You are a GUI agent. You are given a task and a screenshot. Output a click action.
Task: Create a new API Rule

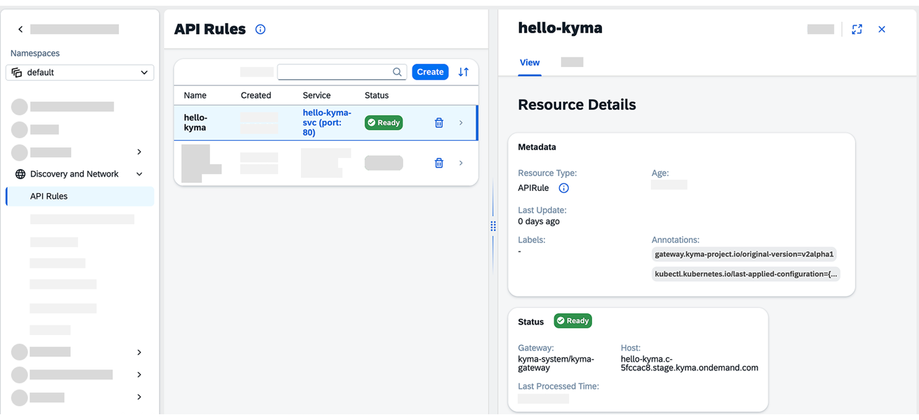point(430,72)
